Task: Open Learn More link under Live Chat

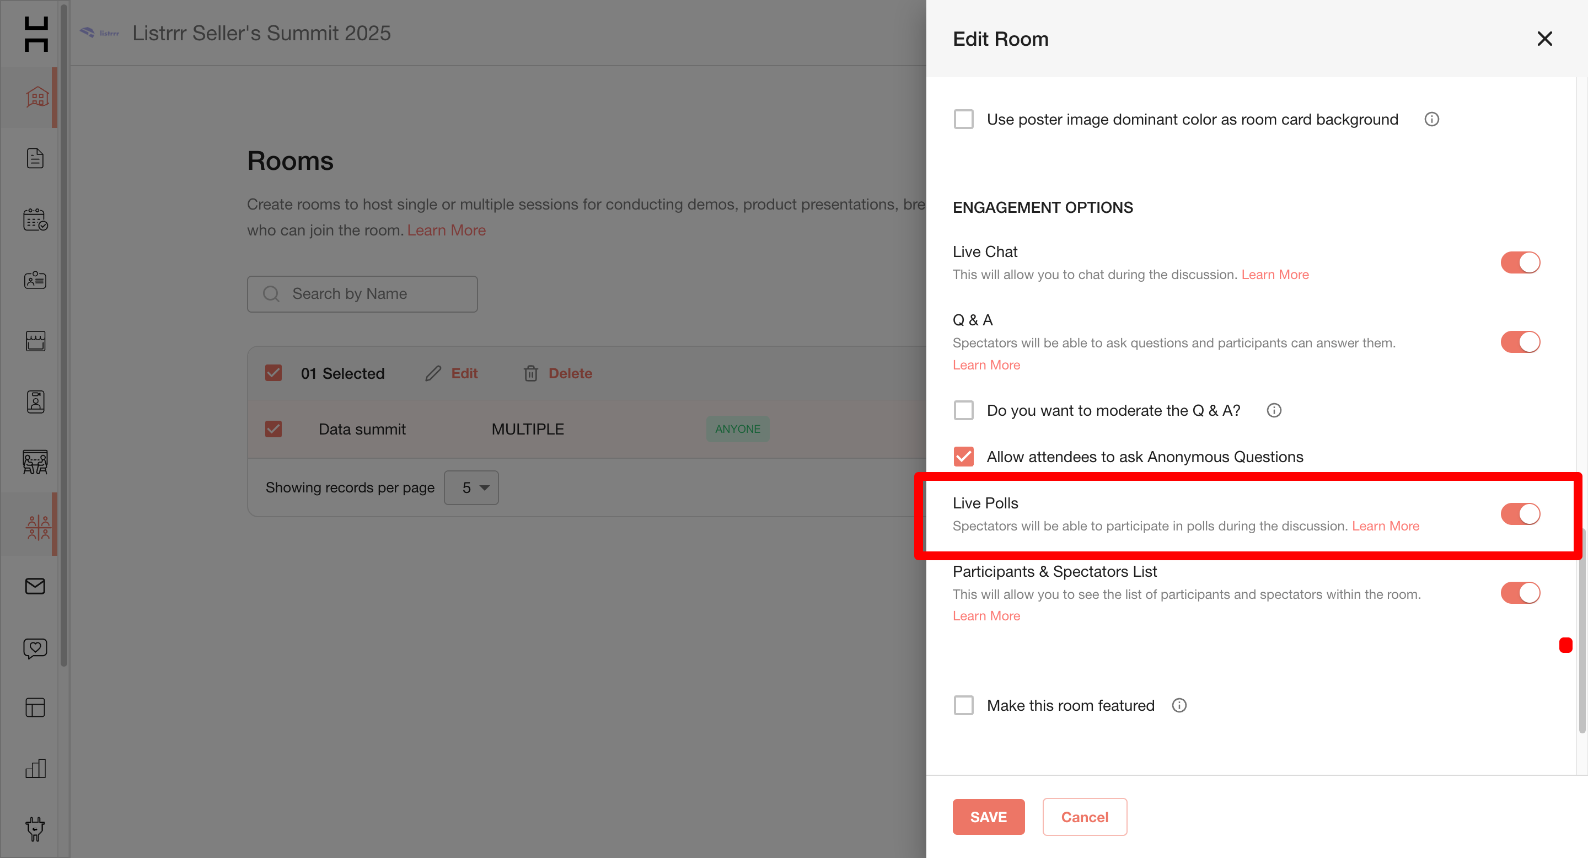Action: [x=1275, y=275]
